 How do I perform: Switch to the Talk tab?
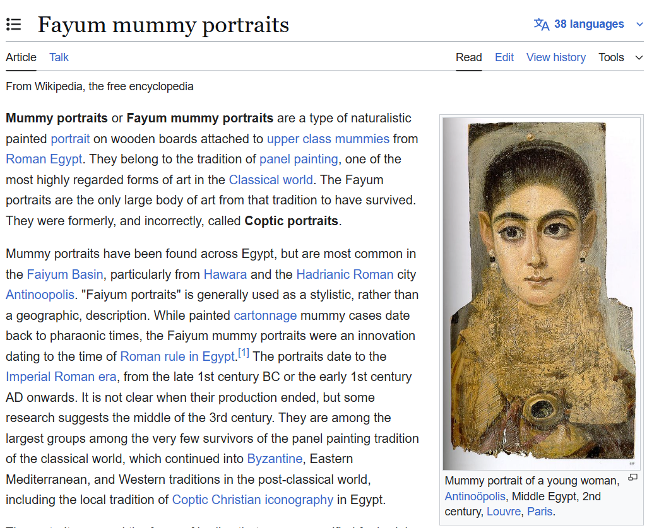click(59, 57)
